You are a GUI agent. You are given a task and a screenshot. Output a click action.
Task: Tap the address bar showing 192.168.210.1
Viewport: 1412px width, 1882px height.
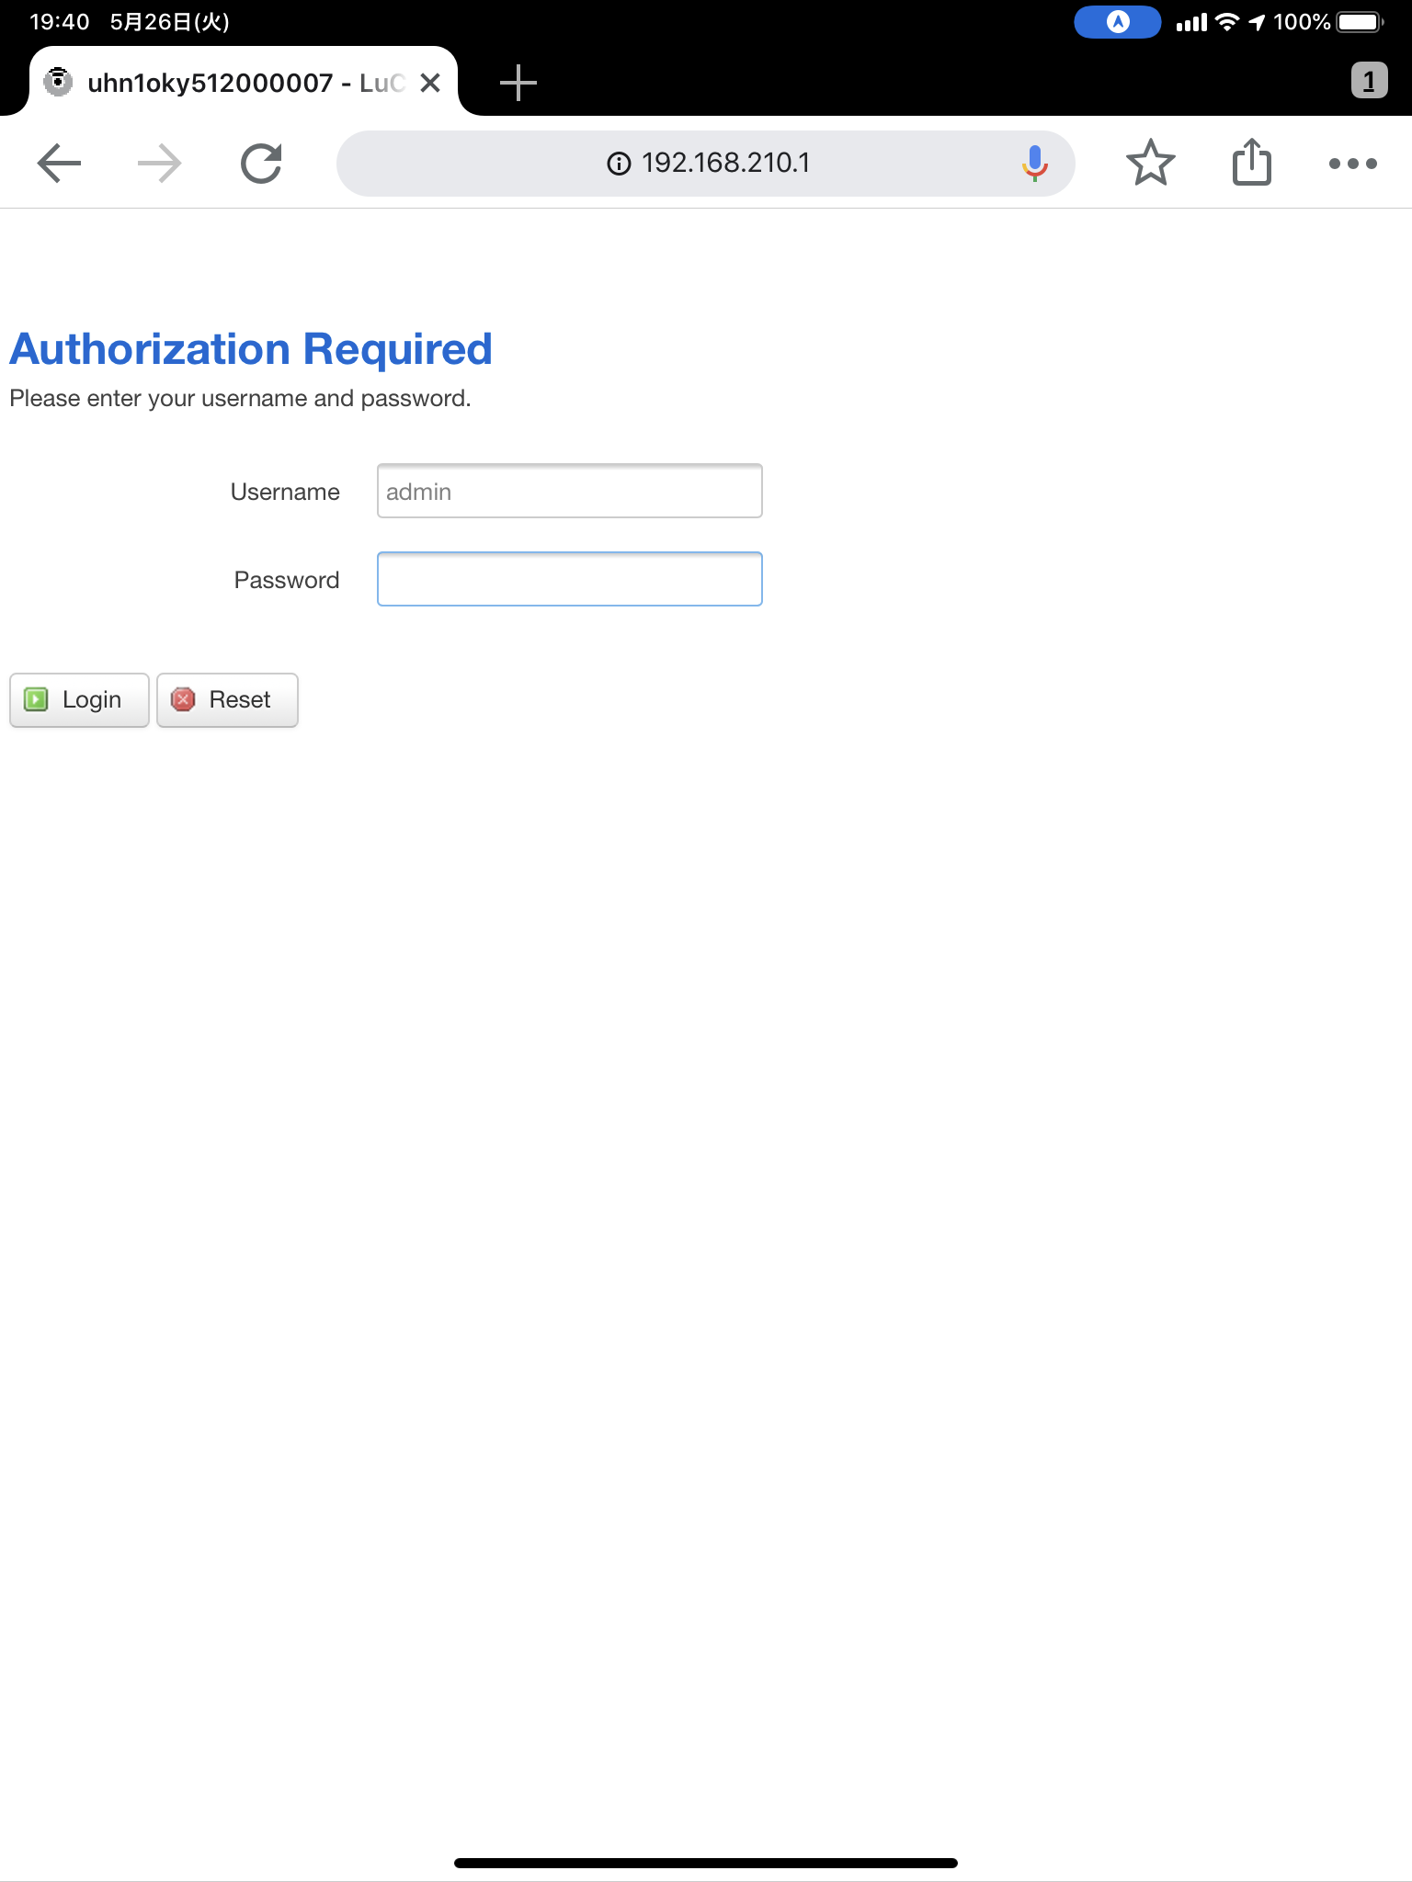[x=706, y=164]
